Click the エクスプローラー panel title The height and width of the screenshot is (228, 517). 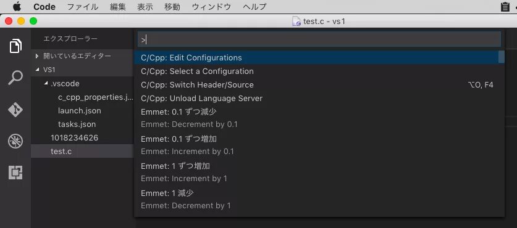coord(70,39)
